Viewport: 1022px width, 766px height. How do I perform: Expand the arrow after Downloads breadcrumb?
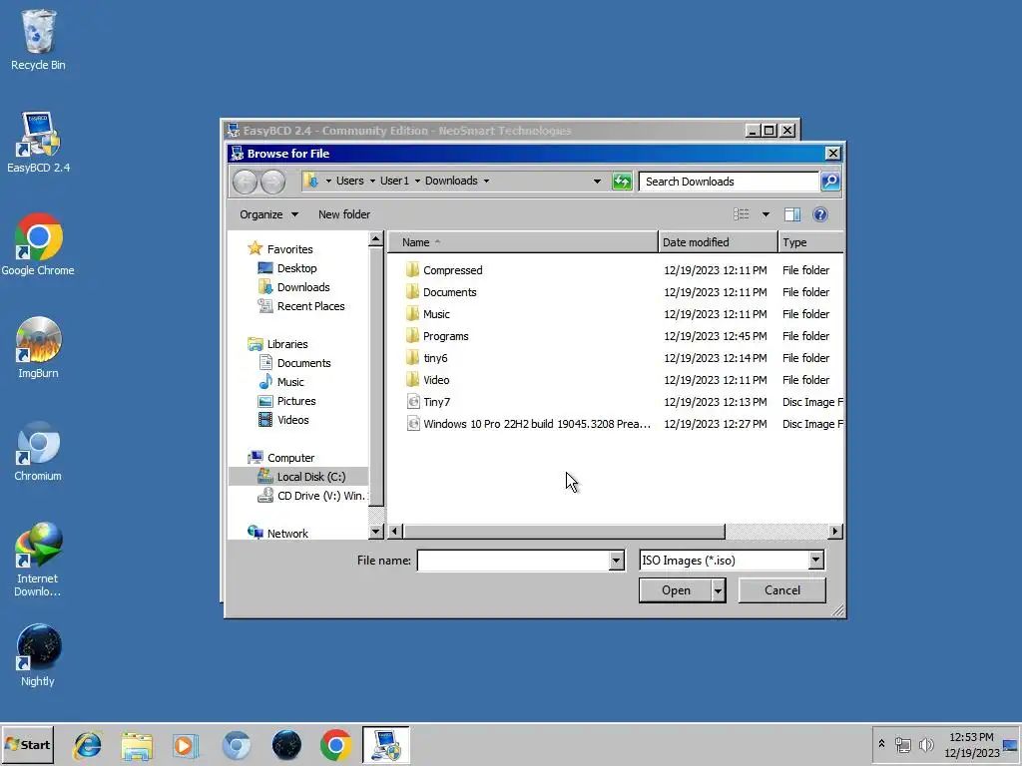coord(486,182)
